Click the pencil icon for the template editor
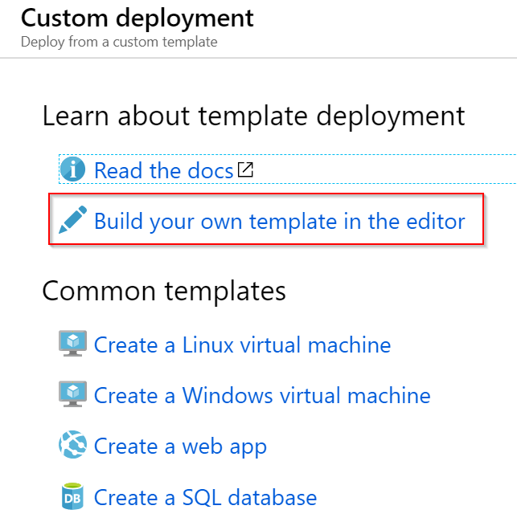 [72, 219]
